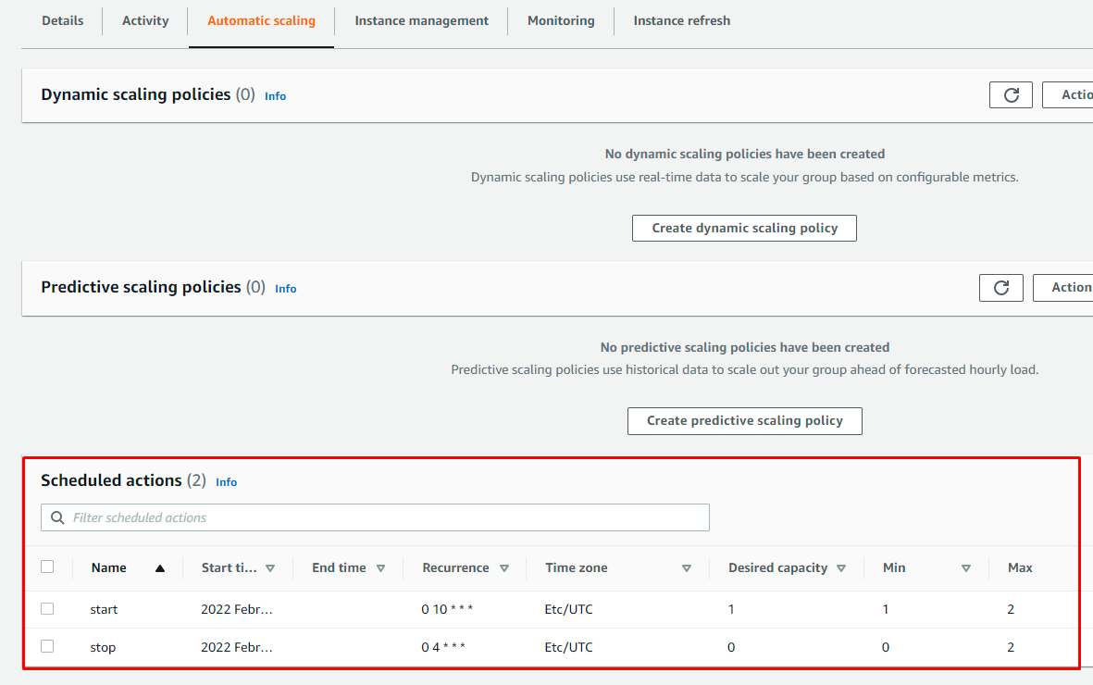Open Info link next to Scheduled actions
The image size is (1093, 685).
[x=227, y=482]
